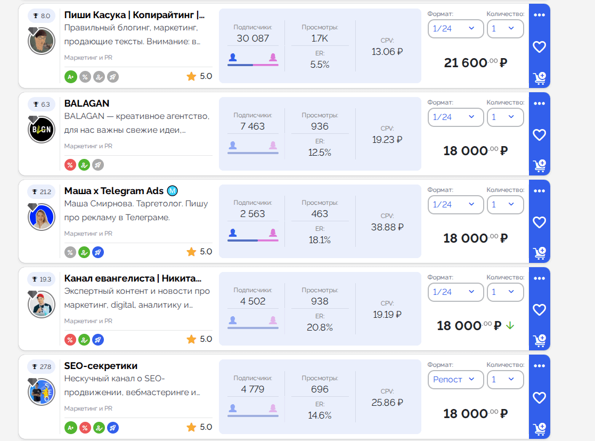The height and width of the screenshot is (441, 595).
Task: Add Маша x Telegram Ads to cart
Action: [x=539, y=253]
